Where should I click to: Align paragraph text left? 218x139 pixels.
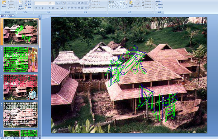[69, 8]
